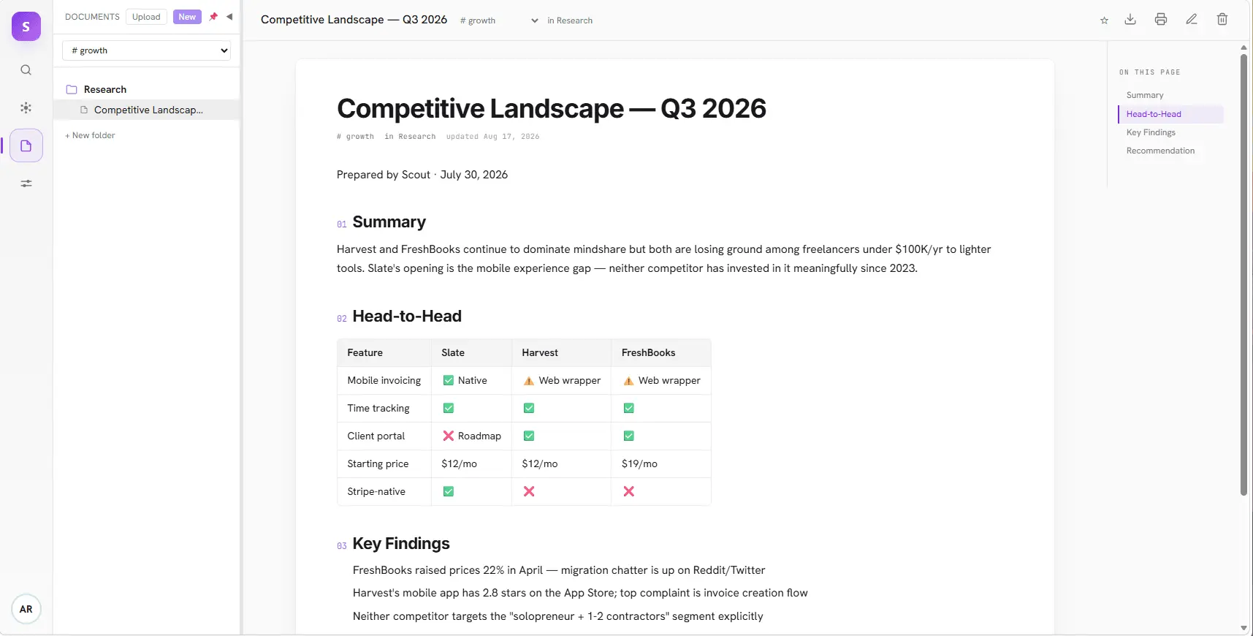Click the Slate column header
1253x636 pixels.
(x=471, y=353)
